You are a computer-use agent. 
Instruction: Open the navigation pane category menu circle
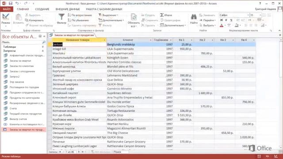click(40, 36)
